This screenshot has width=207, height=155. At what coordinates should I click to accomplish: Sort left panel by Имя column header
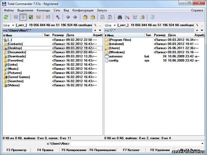[x=23, y=35]
